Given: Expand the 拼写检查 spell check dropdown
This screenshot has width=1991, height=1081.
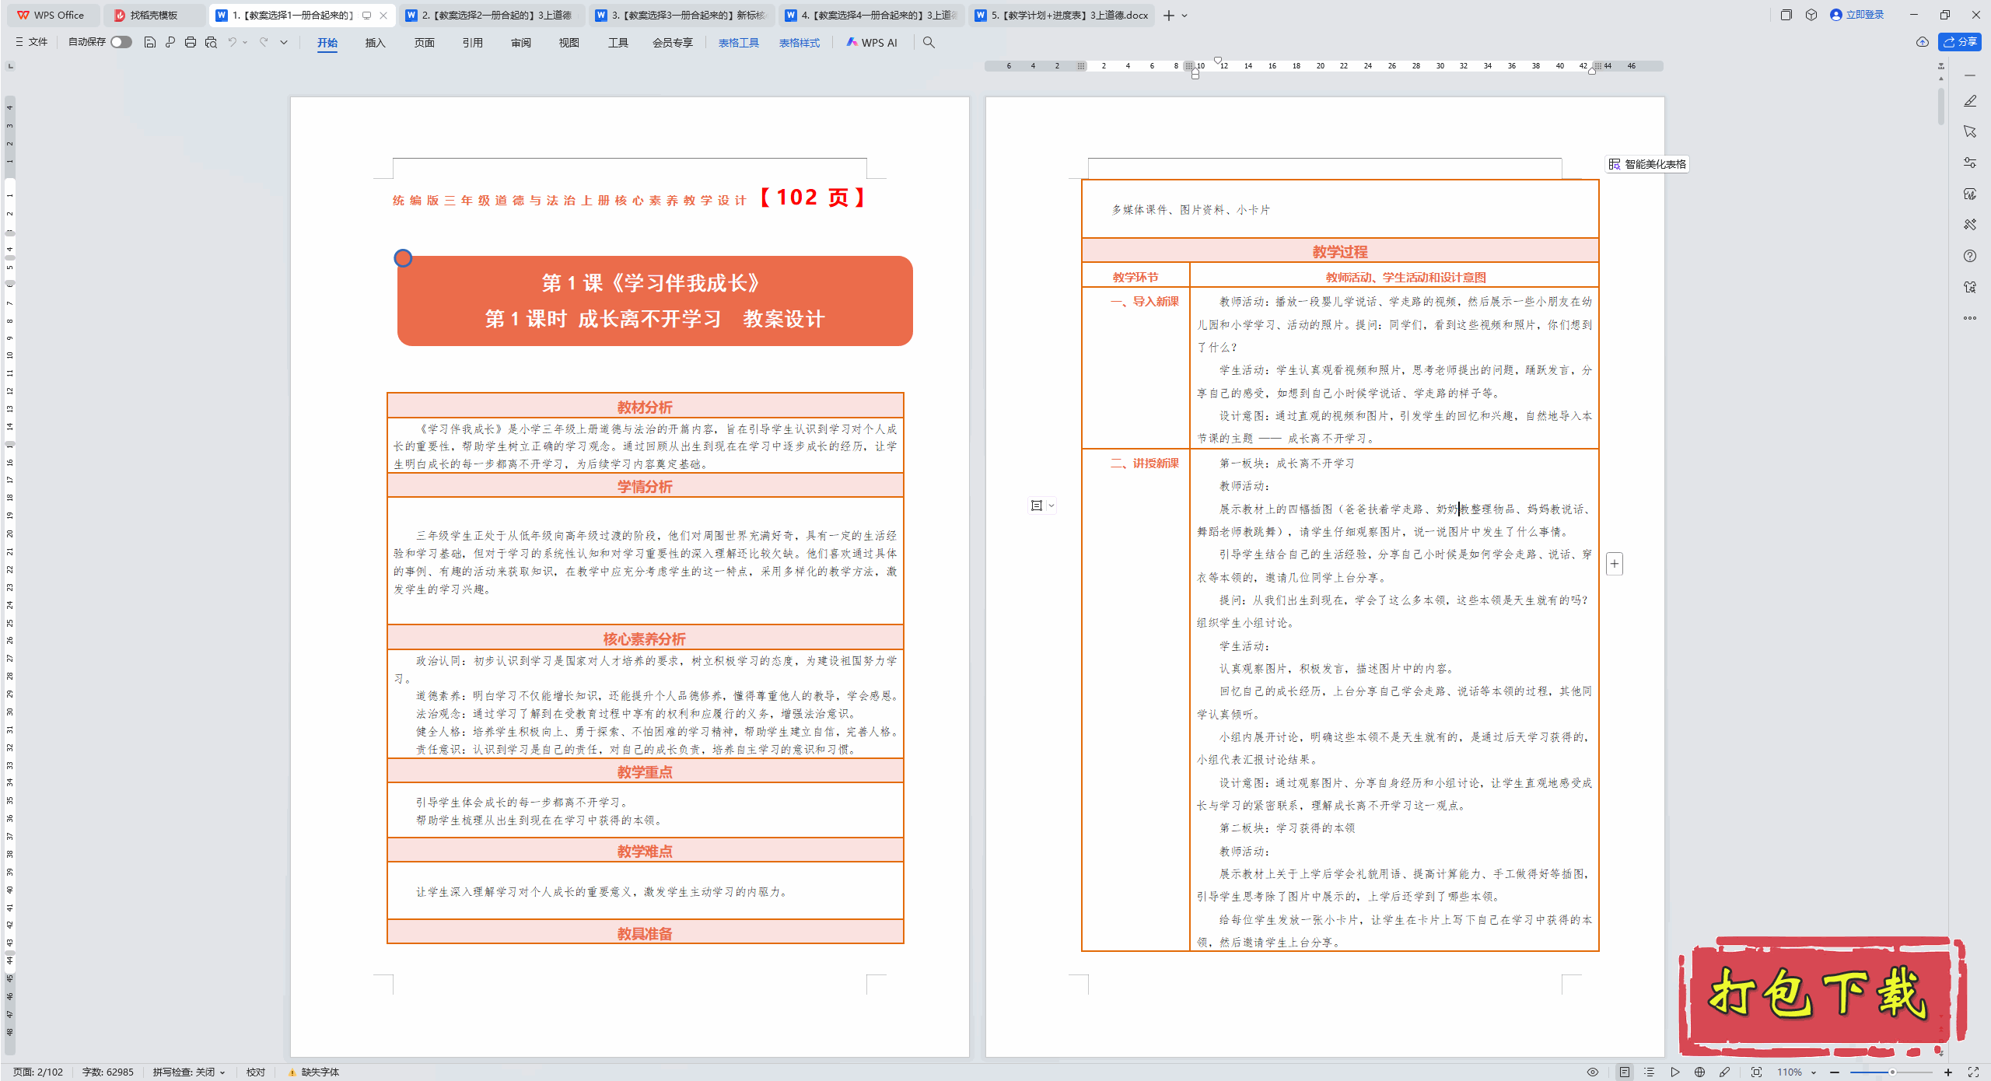Looking at the screenshot, I should [189, 1072].
